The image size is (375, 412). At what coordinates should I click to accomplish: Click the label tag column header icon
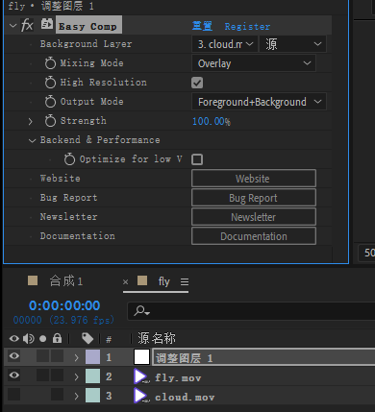point(87,338)
